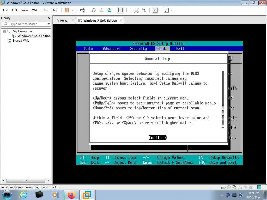Open the BIOS Exit menu
This screenshot has height=200, width=267.
(180, 49)
